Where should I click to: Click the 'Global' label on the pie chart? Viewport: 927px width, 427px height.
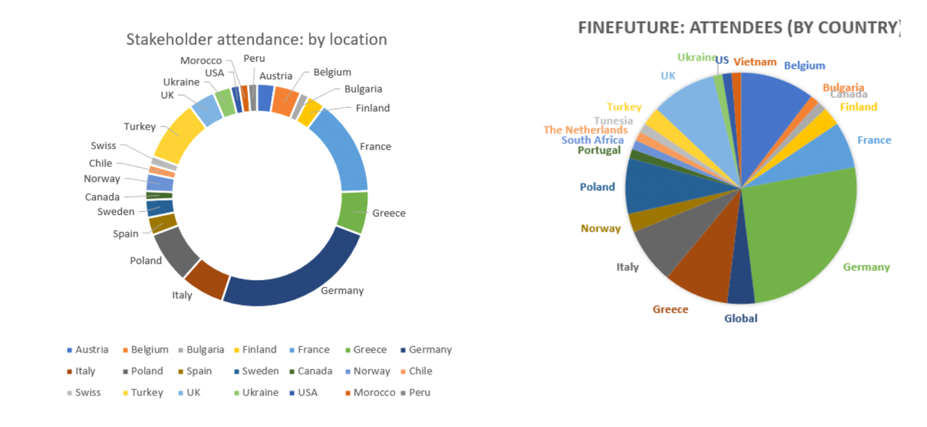[x=741, y=318]
